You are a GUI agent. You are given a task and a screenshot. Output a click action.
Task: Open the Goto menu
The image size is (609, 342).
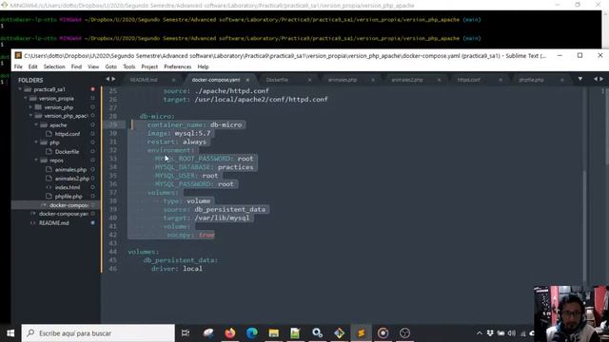point(111,66)
